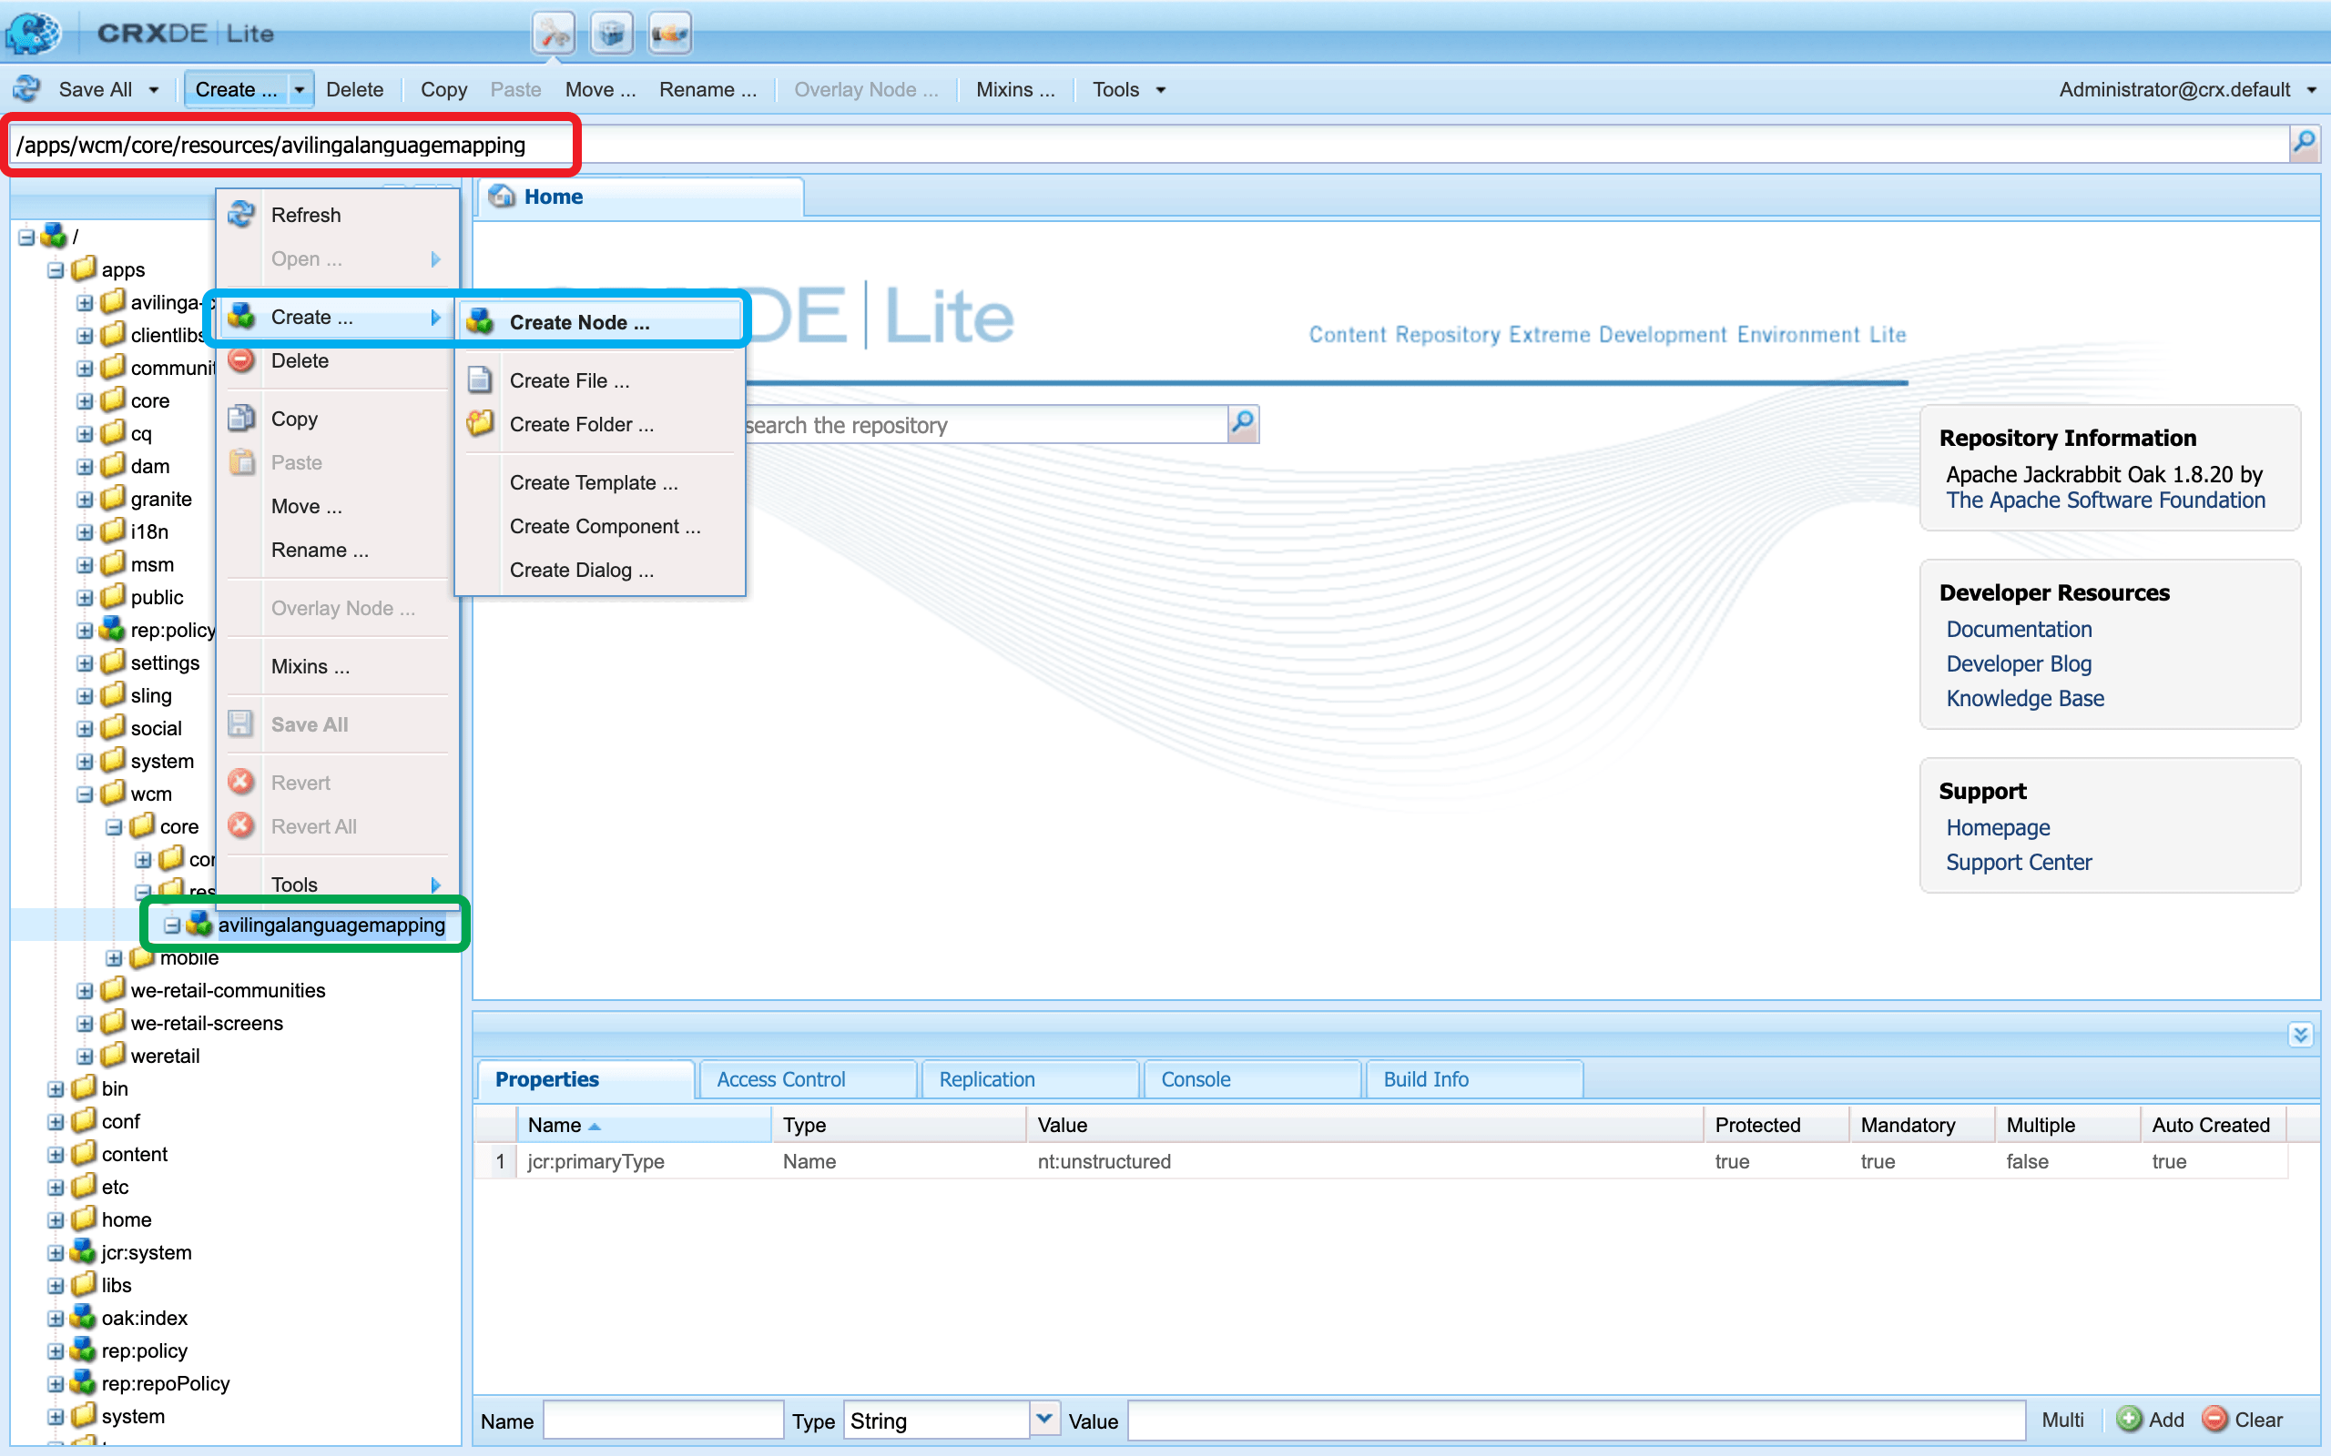Image resolution: width=2331 pixels, height=1456 pixels.
Task: Toggle the Multi button for property
Action: (x=2062, y=1420)
